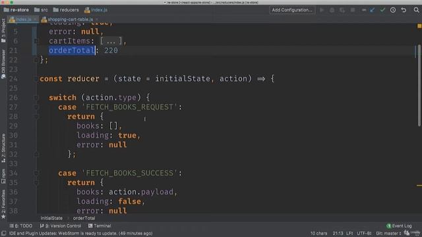Click the Run with Coverage toolbar icon
Screen dimensions: 422x237
coord(342,10)
